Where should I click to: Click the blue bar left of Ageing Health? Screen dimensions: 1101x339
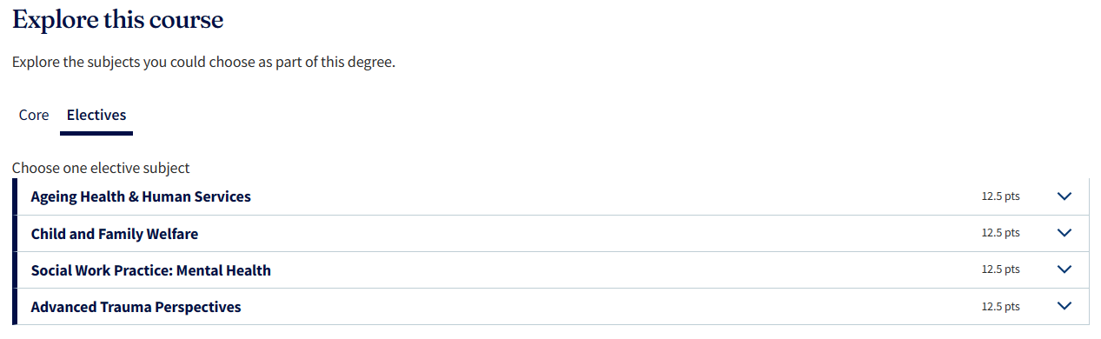(15, 196)
